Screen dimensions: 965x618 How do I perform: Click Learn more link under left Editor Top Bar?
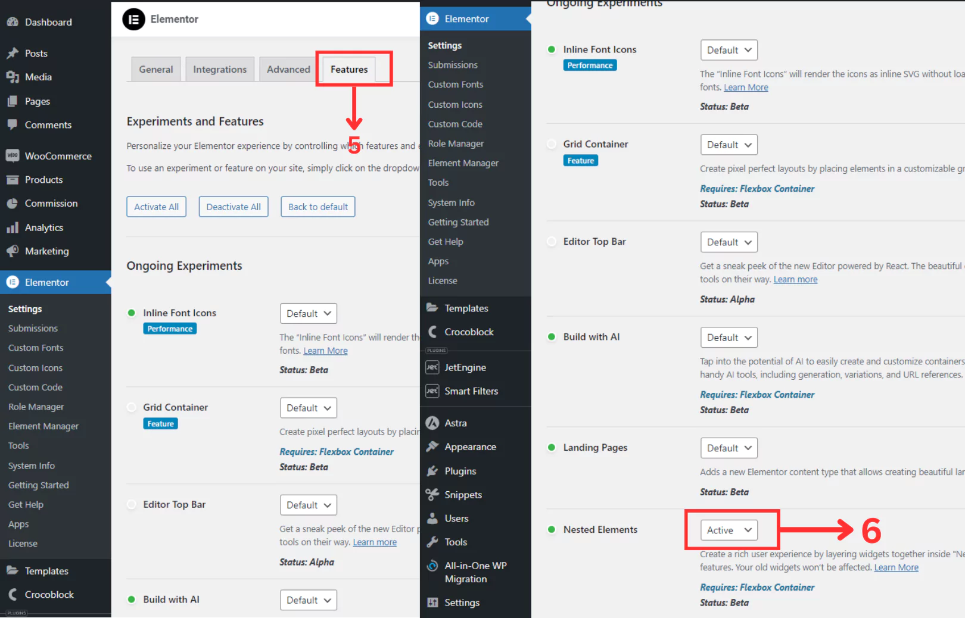coord(375,542)
